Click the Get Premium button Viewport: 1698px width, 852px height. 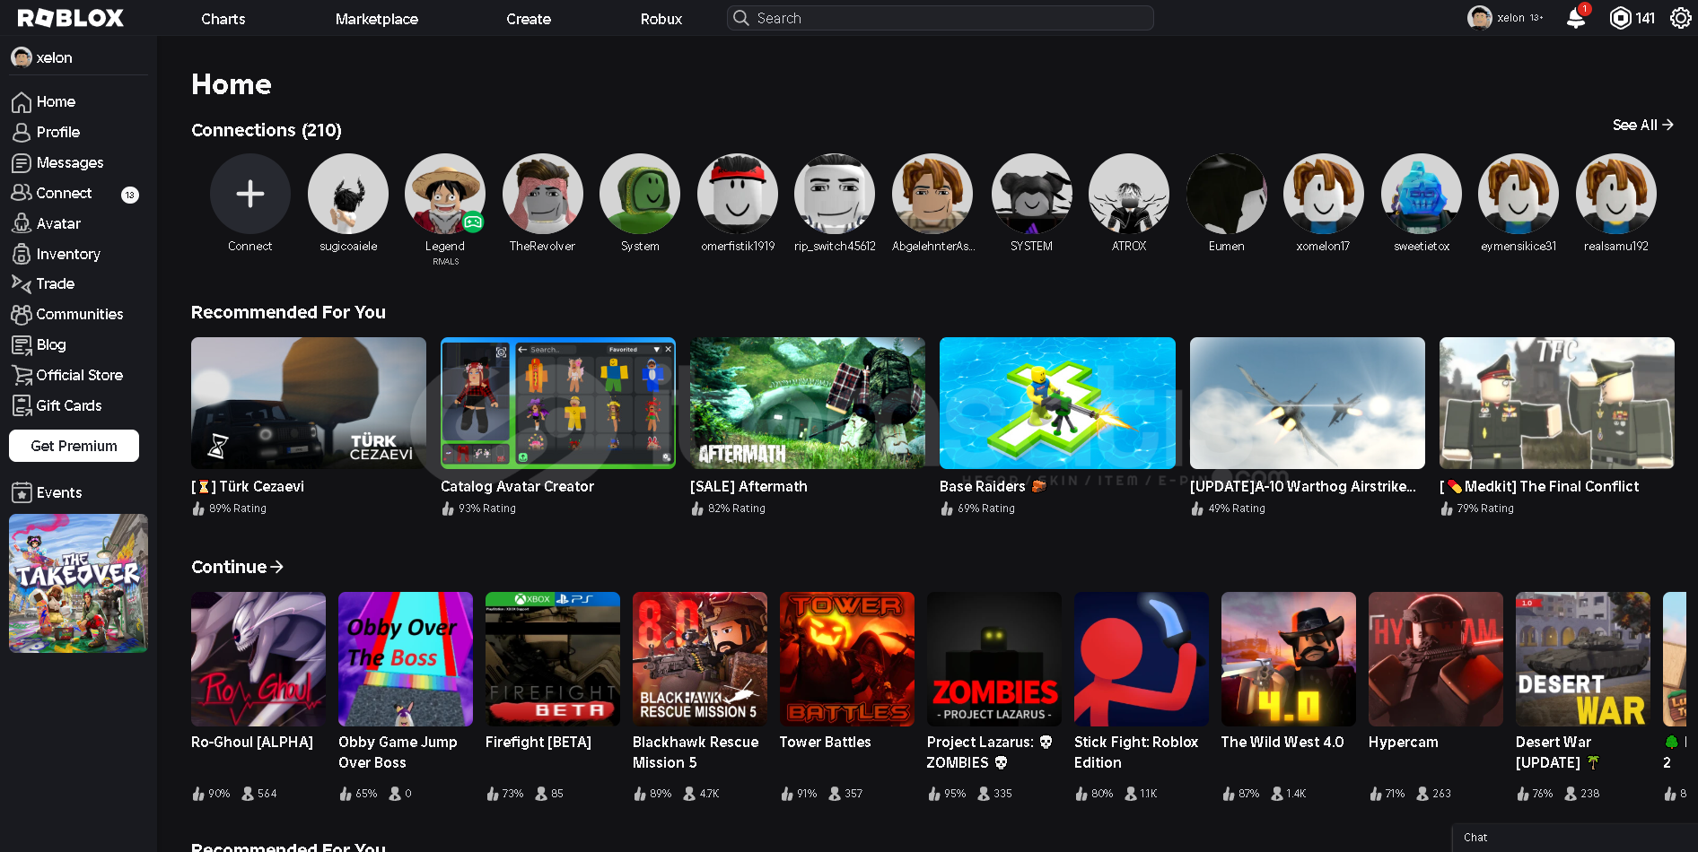tap(74, 446)
